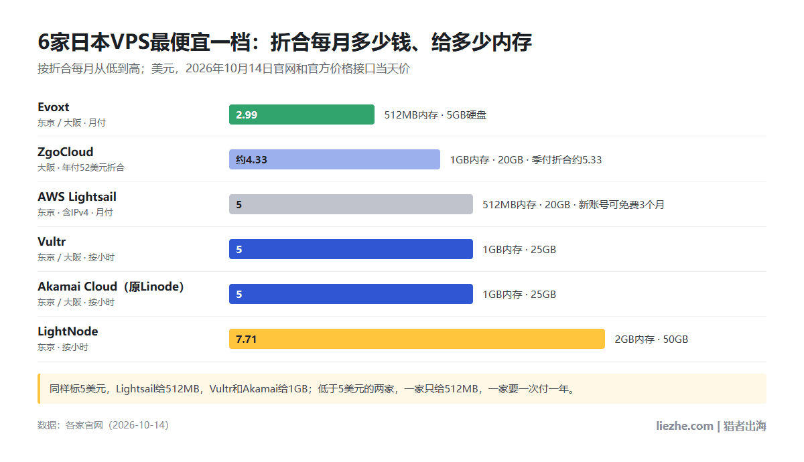Click the light purple 约4.33 bar
Screen dimensions: 804x462
click(x=334, y=159)
